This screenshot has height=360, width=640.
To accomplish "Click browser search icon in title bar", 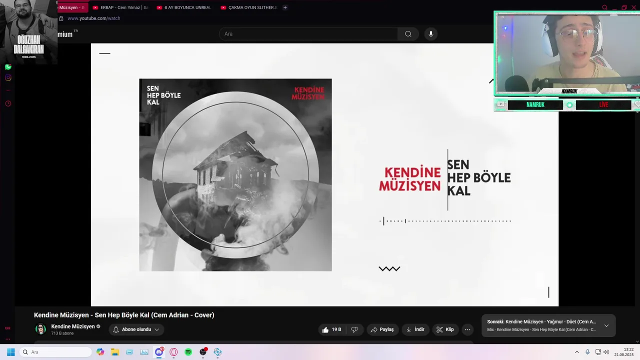I will (604, 7).
